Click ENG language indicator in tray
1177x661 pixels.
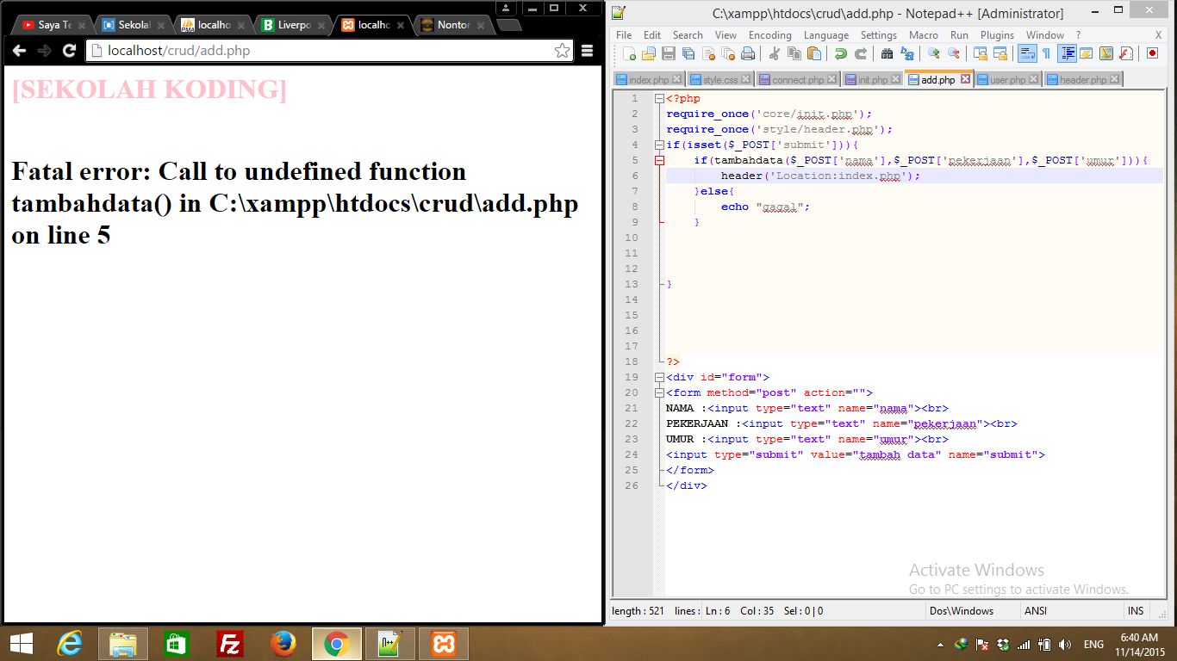[x=1093, y=645]
